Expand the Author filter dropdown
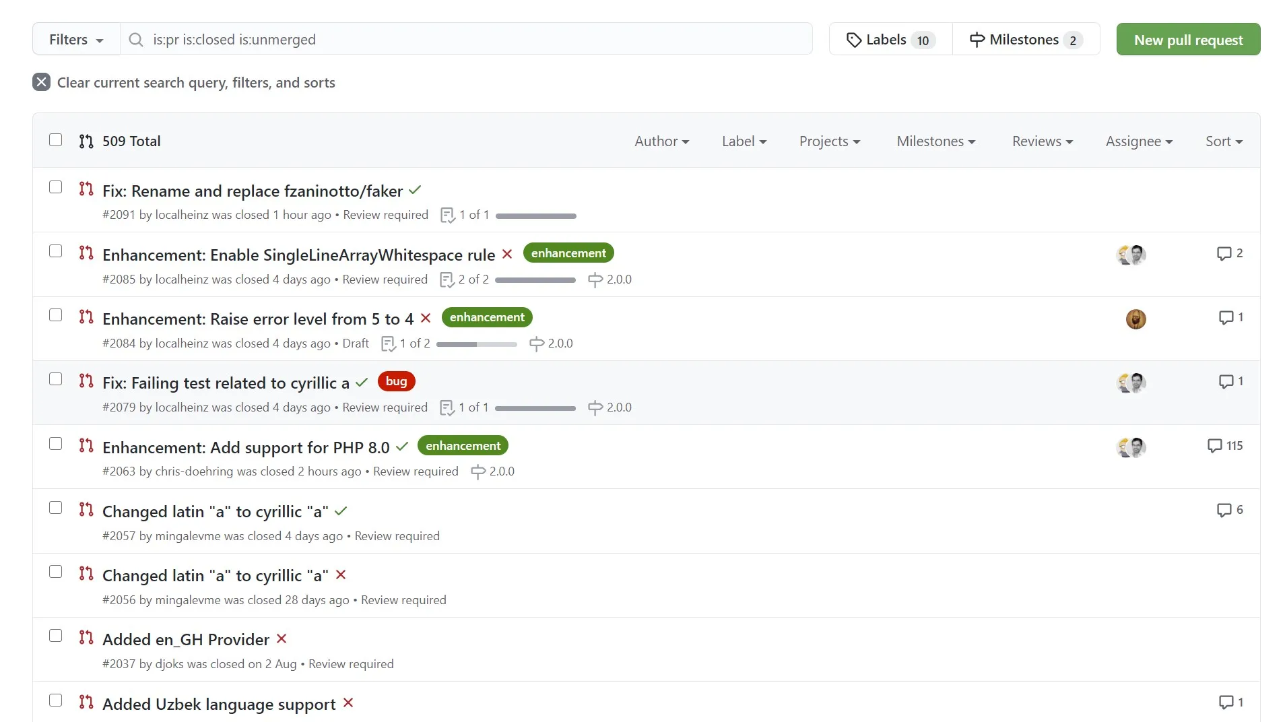Image resolution: width=1285 pixels, height=722 pixels. (x=661, y=141)
